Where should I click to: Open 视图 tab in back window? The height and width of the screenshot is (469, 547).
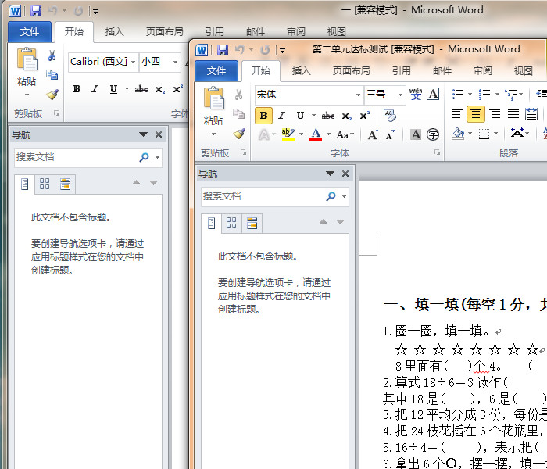point(337,32)
